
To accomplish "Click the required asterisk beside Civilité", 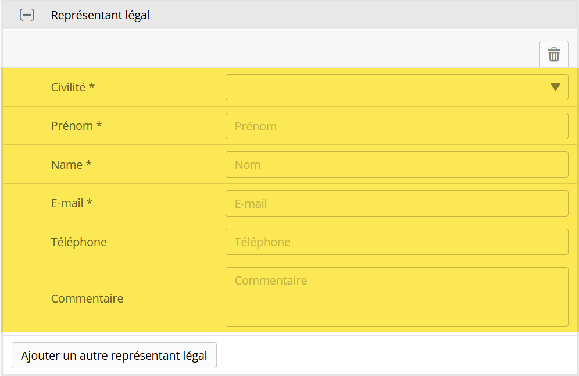I will click(x=92, y=87).
